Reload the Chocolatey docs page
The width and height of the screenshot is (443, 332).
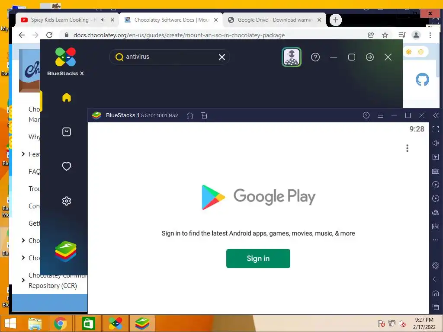click(x=49, y=35)
